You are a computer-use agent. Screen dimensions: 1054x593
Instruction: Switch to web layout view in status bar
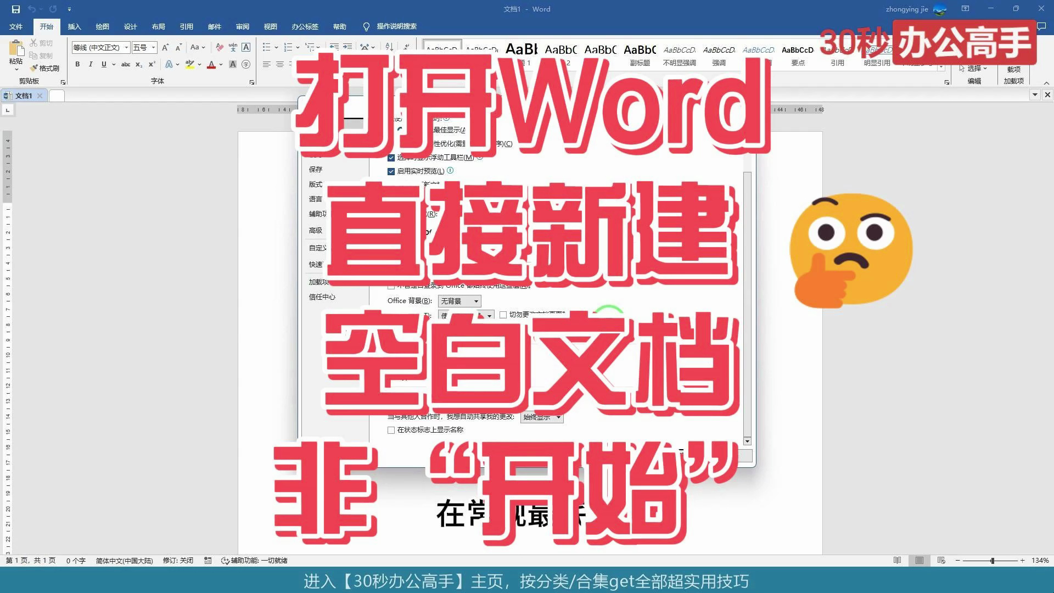941,561
